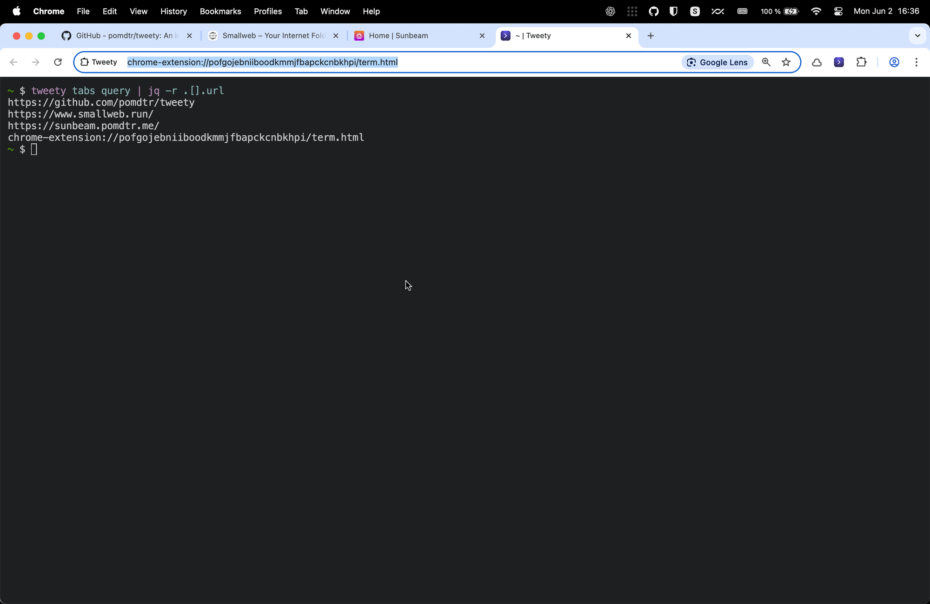Close the Home | Sunbeam tab
This screenshot has height=604, width=930.
(x=482, y=36)
